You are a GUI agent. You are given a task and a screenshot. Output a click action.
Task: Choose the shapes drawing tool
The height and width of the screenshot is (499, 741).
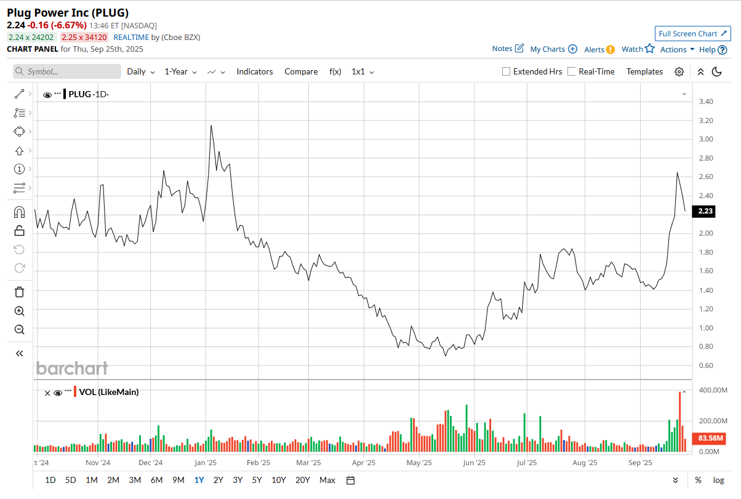pyautogui.click(x=19, y=132)
